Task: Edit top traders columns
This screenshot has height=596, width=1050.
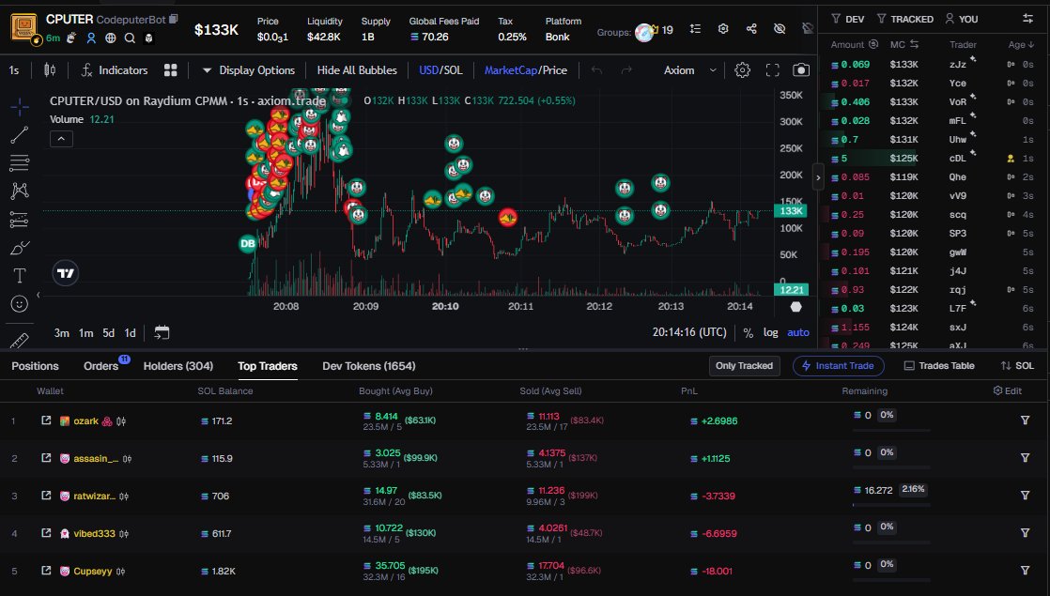Action: tap(1008, 390)
